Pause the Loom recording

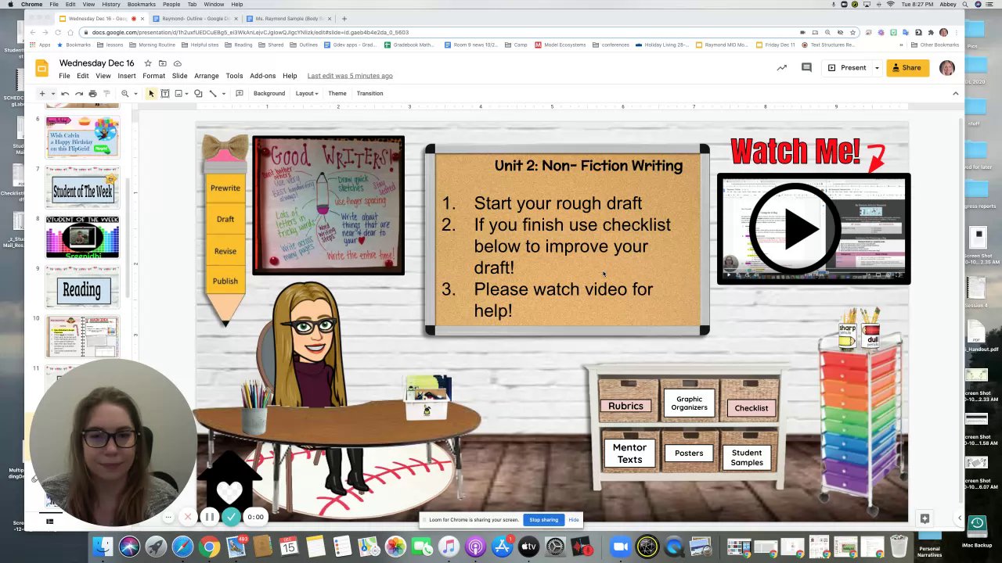[209, 517]
